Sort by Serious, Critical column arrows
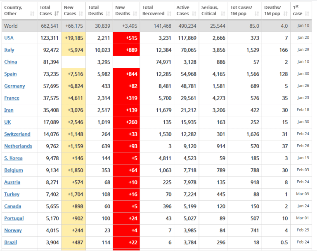317x251 pixels. click(223, 14)
